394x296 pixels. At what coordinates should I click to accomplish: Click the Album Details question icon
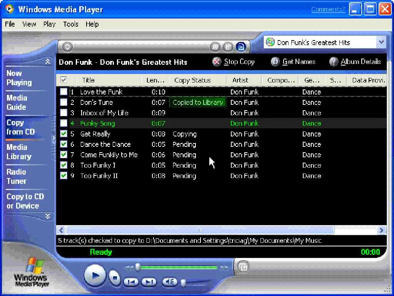pos(334,62)
